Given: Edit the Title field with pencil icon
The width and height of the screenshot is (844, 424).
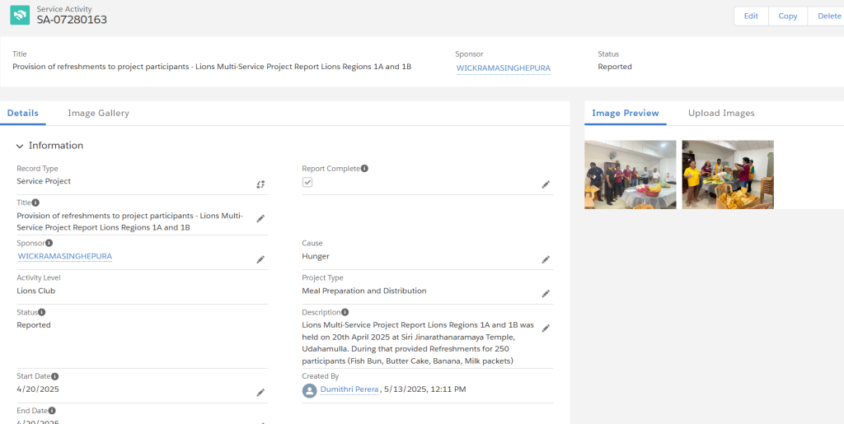Looking at the screenshot, I should click(x=260, y=218).
